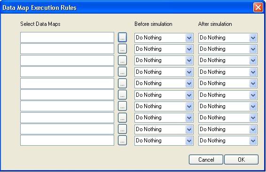Expand fifth row Before simulation dropdown
The height and width of the screenshot is (172, 266).
point(189,83)
